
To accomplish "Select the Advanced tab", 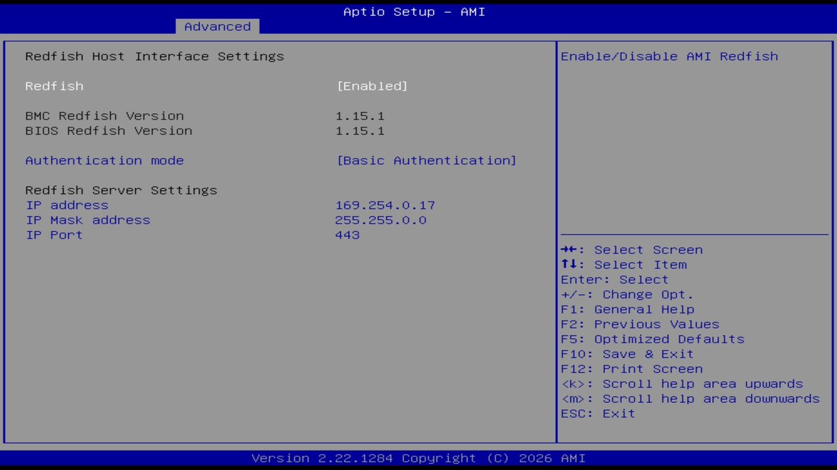I will click(x=217, y=27).
